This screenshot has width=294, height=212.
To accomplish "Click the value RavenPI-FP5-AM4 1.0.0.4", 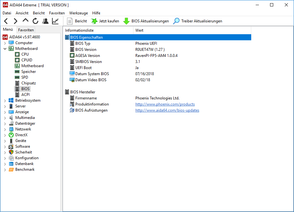I will 156,56.
